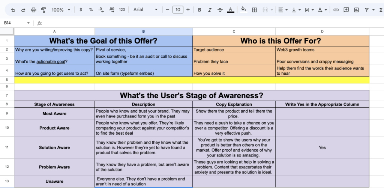The height and width of the screenshot is (188, 384).
Task: Increase font size with plus button
Action: (x=188, y=10)
